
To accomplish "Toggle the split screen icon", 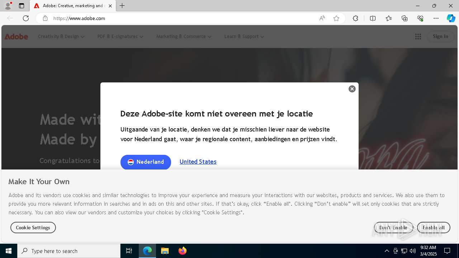I will [373, 18].
